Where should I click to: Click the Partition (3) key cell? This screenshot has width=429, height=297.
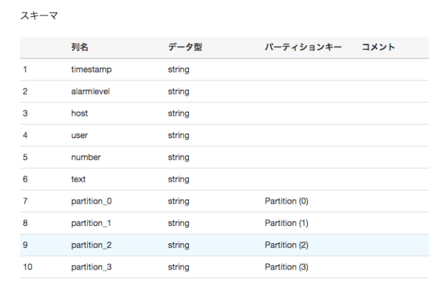pos(286,267)
